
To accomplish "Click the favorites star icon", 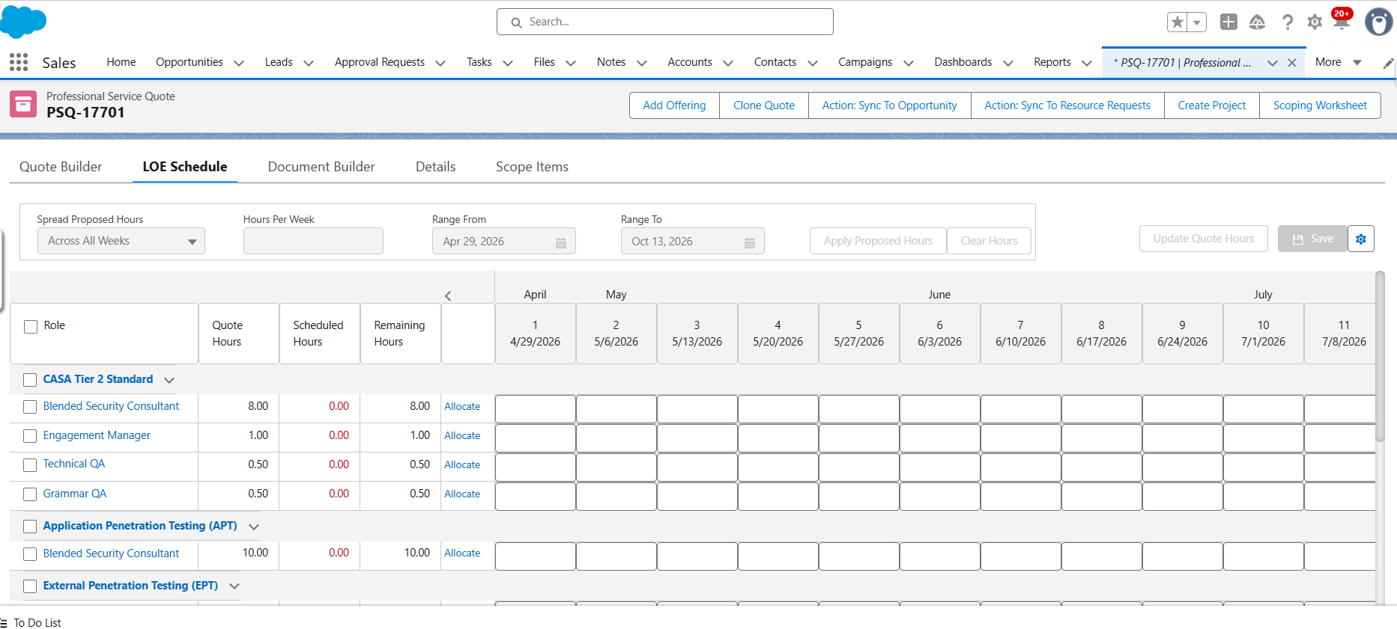I will pyautogui.click(x=1178, y=22).
